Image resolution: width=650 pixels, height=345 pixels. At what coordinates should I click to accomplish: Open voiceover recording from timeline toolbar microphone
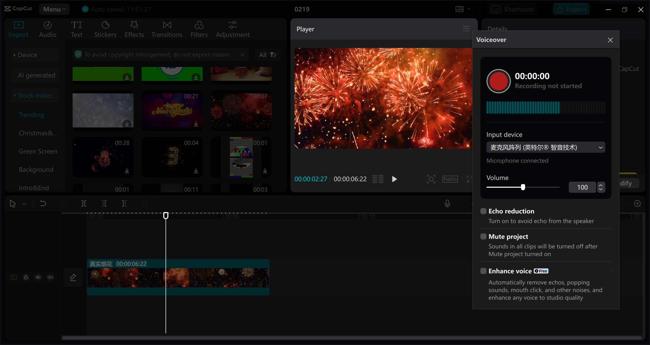[x=447, y=203]
